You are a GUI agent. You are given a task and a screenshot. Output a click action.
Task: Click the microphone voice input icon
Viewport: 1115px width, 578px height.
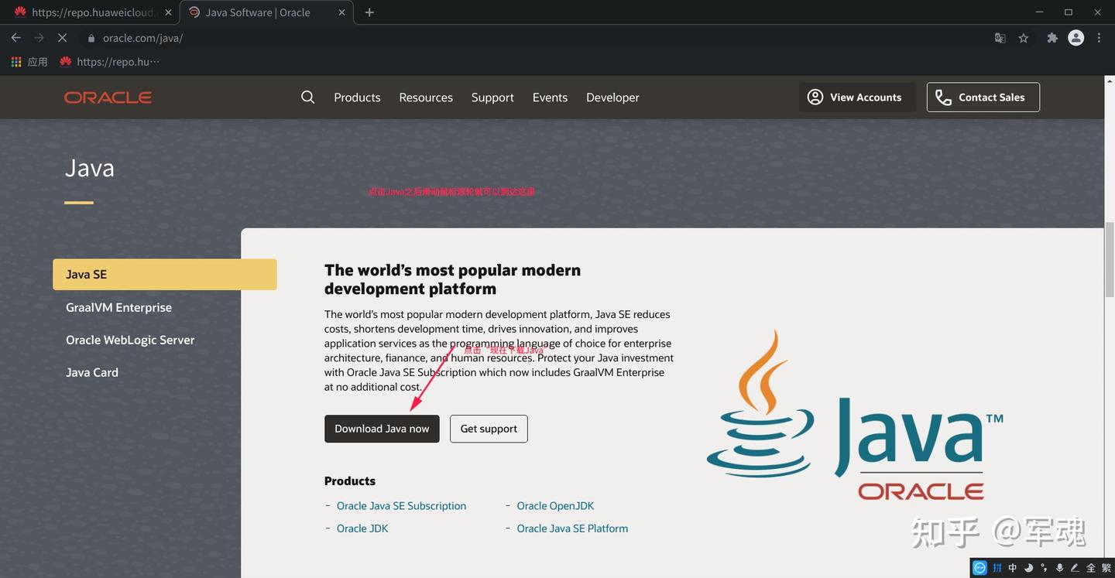tap(1059, 568)
